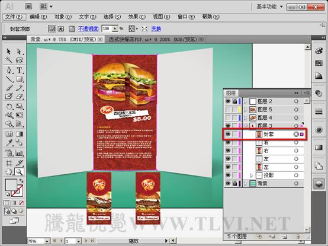The width and height of the screenshot is (328, 246).
Task: Expand the 背景 layer
Action: 245,184
